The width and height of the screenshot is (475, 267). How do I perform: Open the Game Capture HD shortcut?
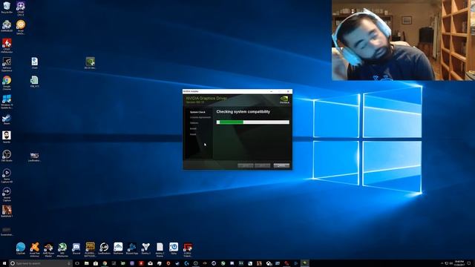[7, 175]
